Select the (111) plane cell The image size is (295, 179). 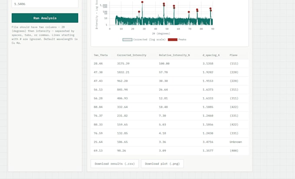(x=234, y=64)
